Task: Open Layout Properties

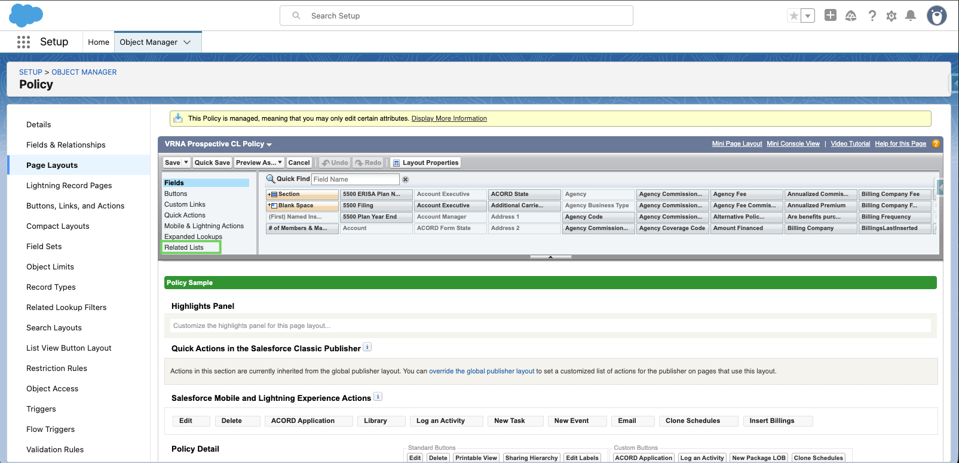Action: [x=426, y=162]
